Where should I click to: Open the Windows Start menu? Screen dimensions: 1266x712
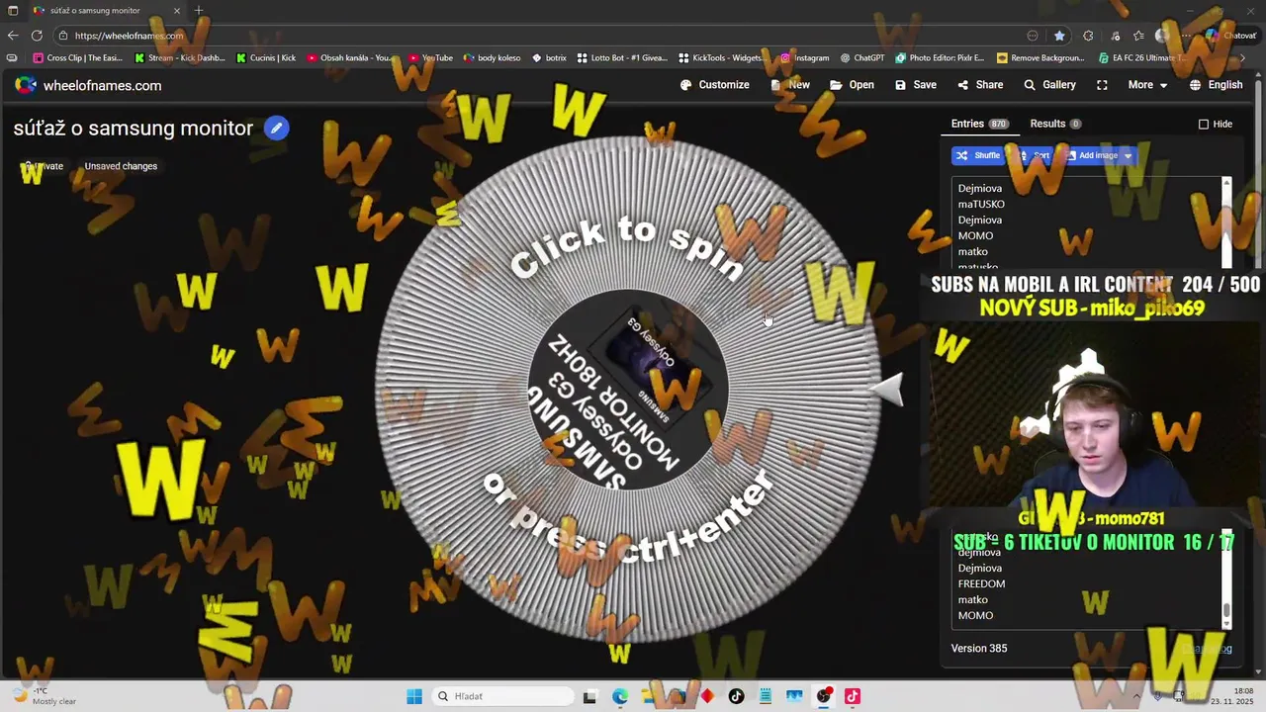pos(414,696)
